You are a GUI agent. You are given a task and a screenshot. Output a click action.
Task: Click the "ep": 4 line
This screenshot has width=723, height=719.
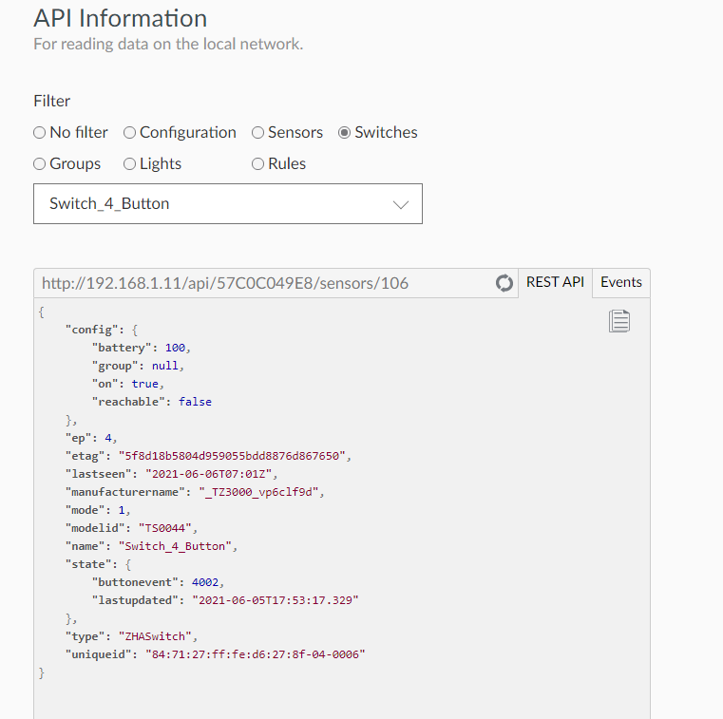[91, 438]
